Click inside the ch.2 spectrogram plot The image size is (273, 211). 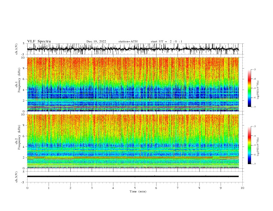(133, 141)
